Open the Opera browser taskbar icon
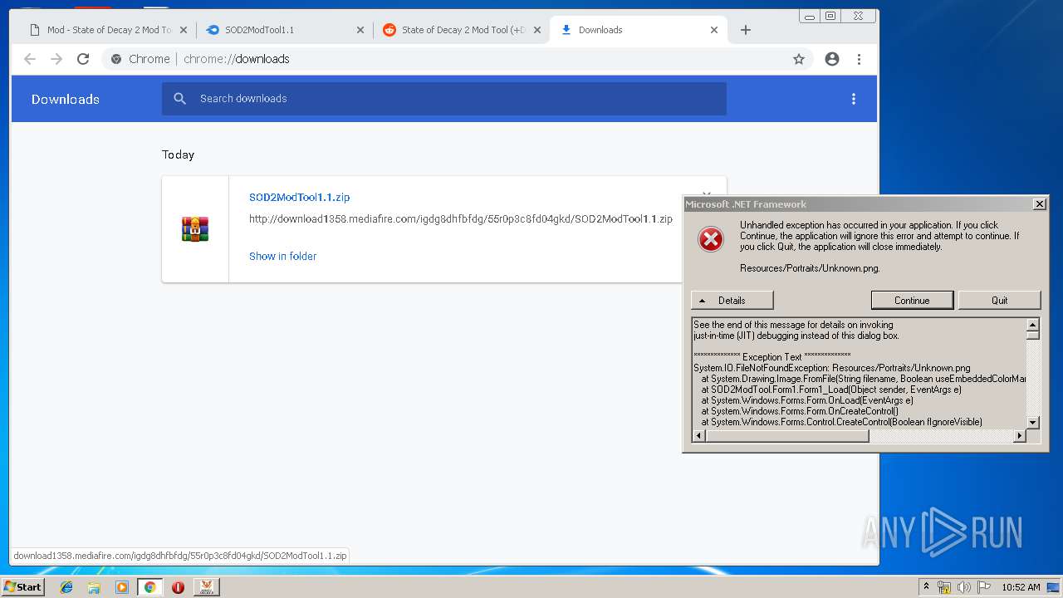 click(178, 587)
